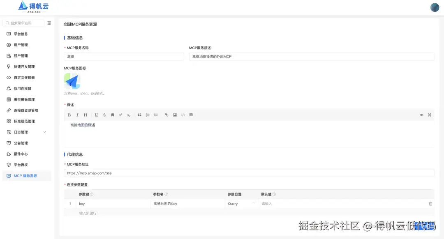Click the mark highlight icon
The height and width of the screenshot is (239, 444).
pos(112,115)
